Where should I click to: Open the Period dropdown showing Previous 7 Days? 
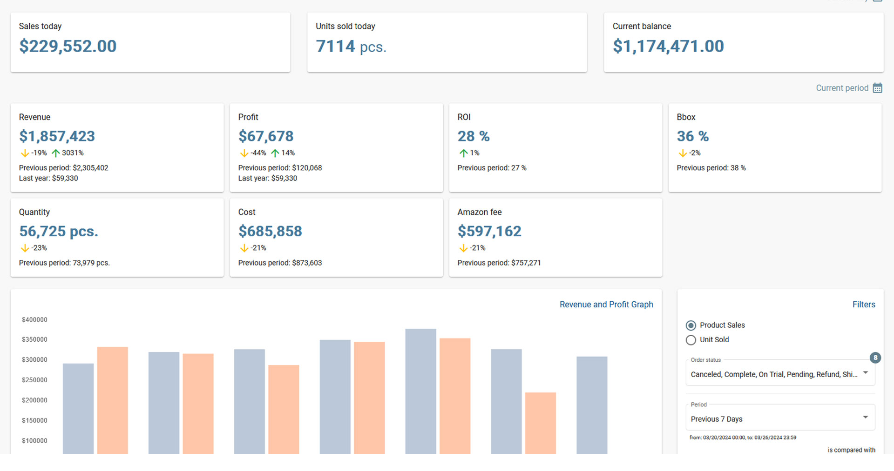tap(780, 418)
